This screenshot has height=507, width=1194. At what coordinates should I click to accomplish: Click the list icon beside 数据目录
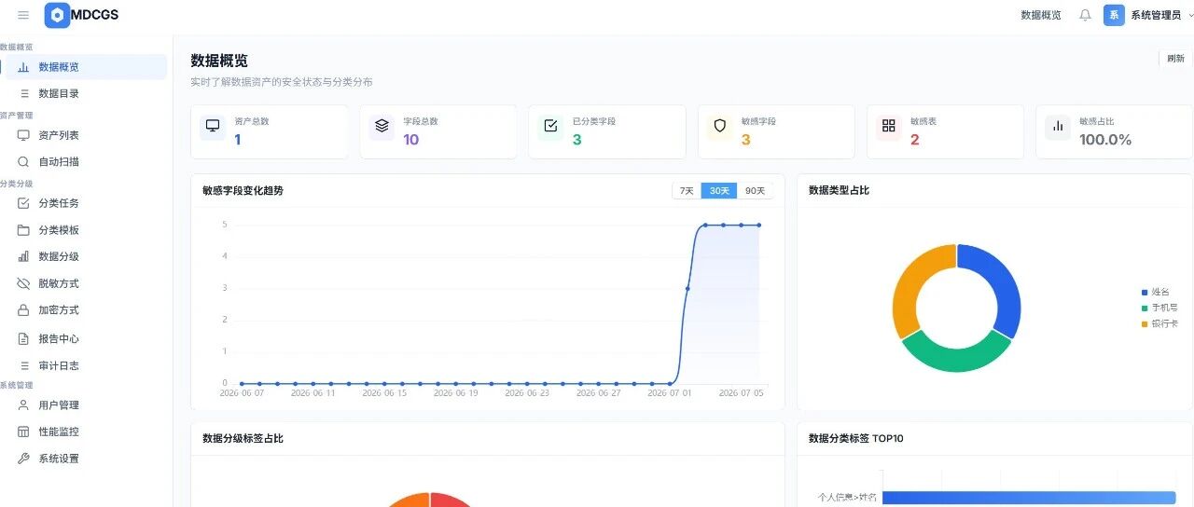pyautogui.click(x=24, y=94)
